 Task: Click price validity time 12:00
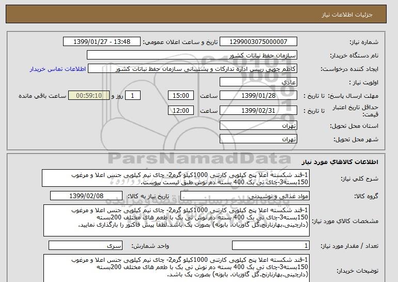181,111
